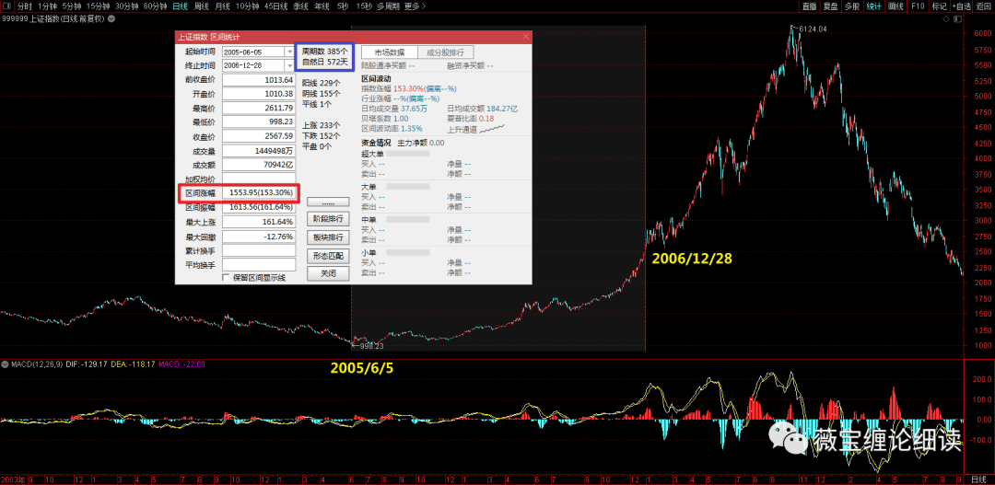995x485 pixels.
Task: Open the 终止时间 date dropdown arrow
Action: (x=290, y=64)
